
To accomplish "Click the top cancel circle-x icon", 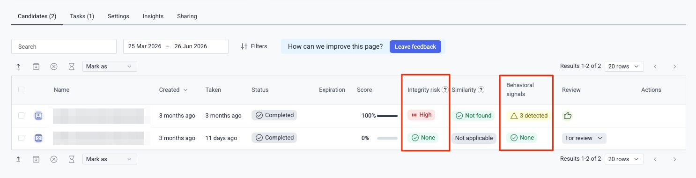I will [54, 67].
